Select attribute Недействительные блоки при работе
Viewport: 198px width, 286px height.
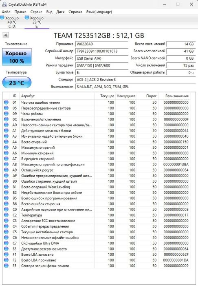(51, 192)
